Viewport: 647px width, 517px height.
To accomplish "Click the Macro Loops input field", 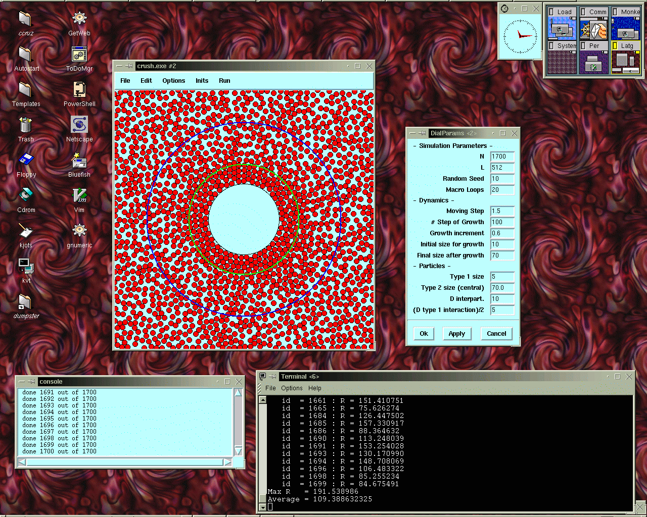I will coord(502,190).
